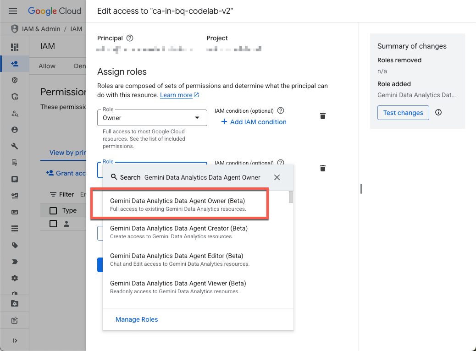Screen dimensions: 476x351
Task: Check the first principal row checkbox
Action: click(53, 224)
